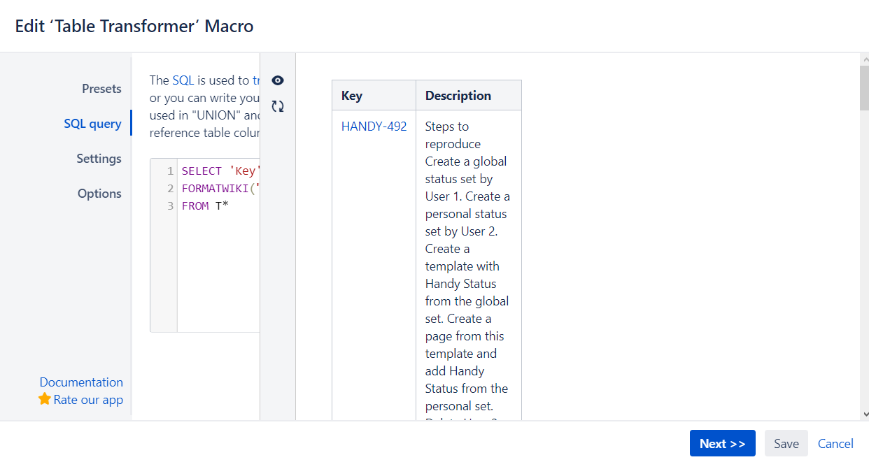Open the Settings section
This screenshot has height=462, width=869.
pos(99,159)
